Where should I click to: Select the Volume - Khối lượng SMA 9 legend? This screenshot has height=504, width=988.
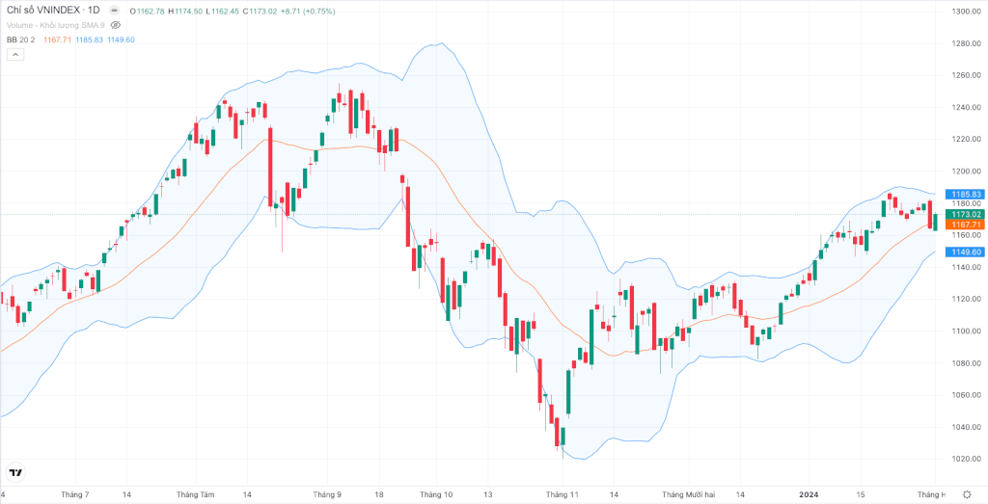click(55, 25)
